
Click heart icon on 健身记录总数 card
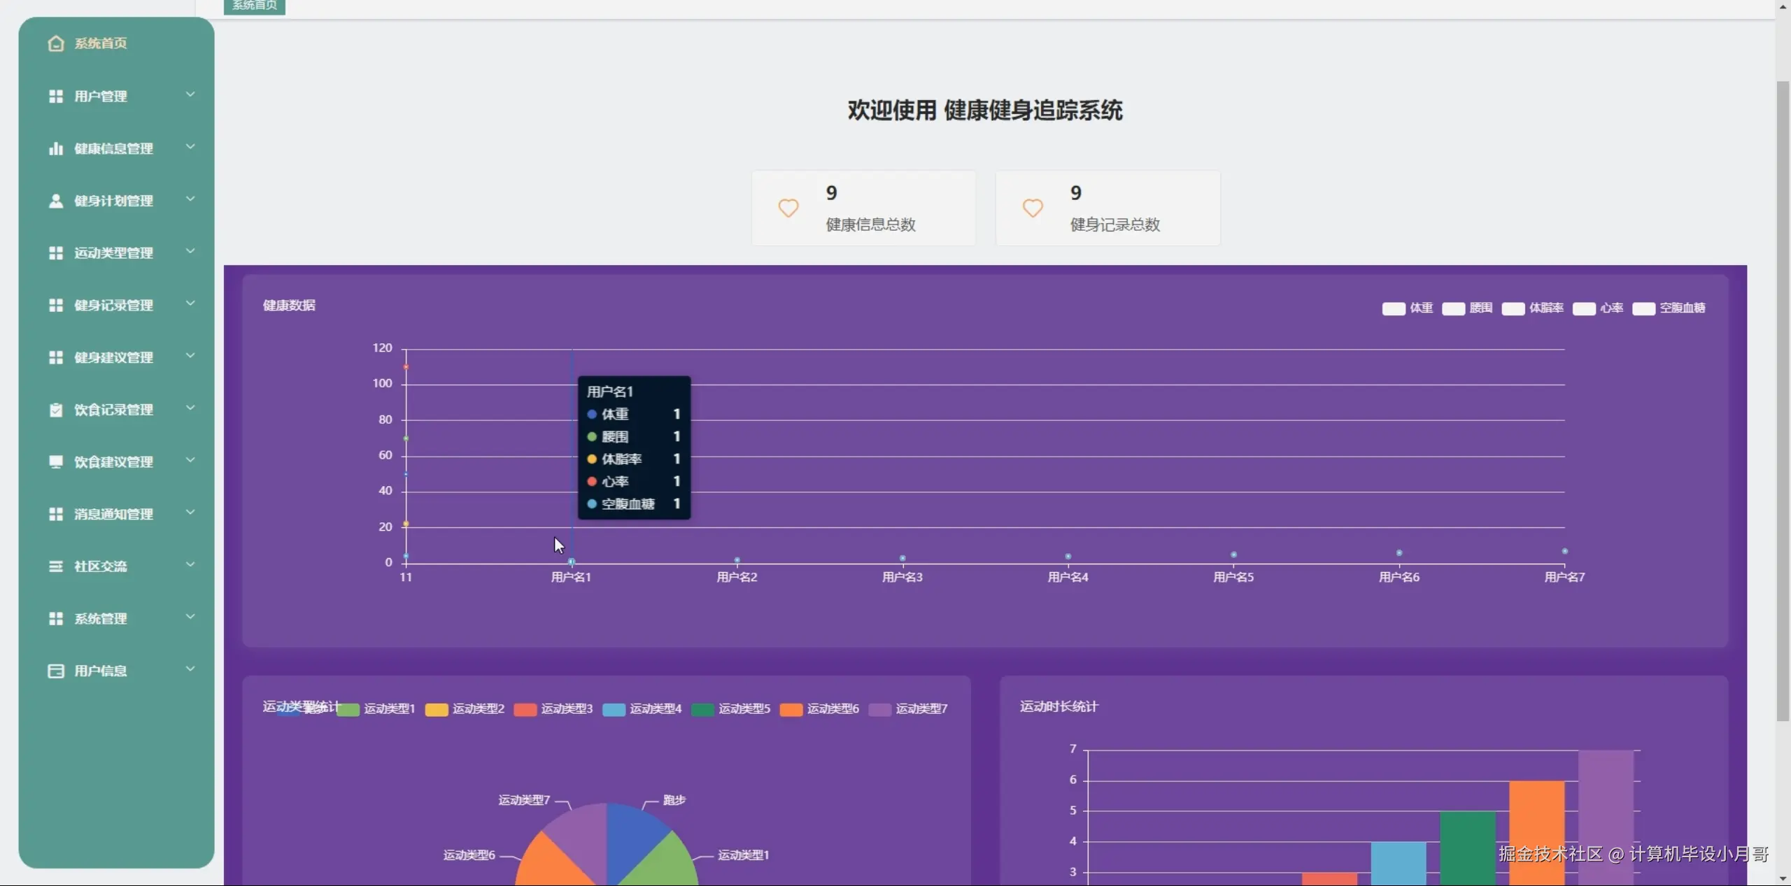tap(1033, 208)
